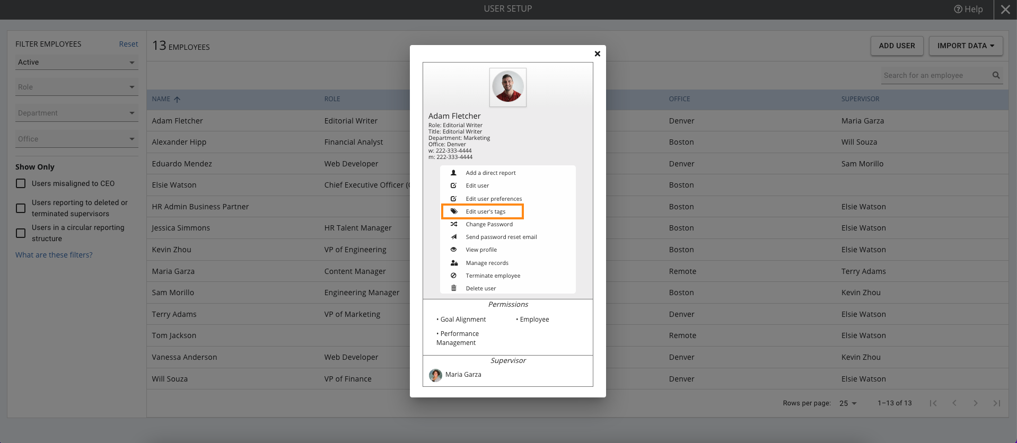
Task: Click the Help question mark icon
Action: coord(958,9)
